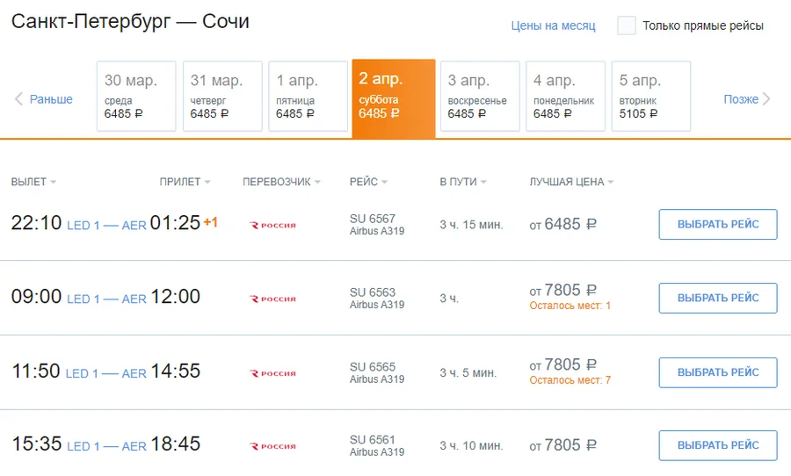Screen dimensions: 791x476
Task: Click Rossiya airline logo on SU 6563 flight
Action: coord(273,299)
